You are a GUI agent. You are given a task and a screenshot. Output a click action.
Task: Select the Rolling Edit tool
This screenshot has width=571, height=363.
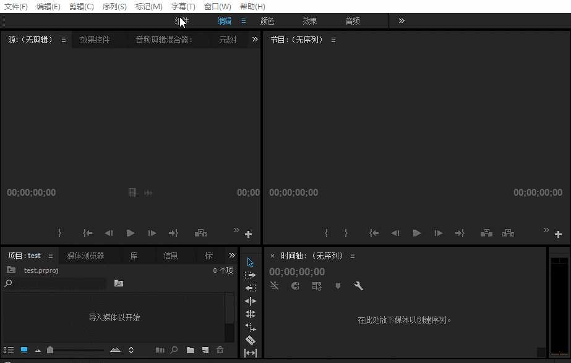[250, 314]
